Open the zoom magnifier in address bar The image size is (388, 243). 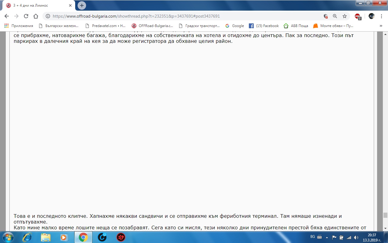335,16
